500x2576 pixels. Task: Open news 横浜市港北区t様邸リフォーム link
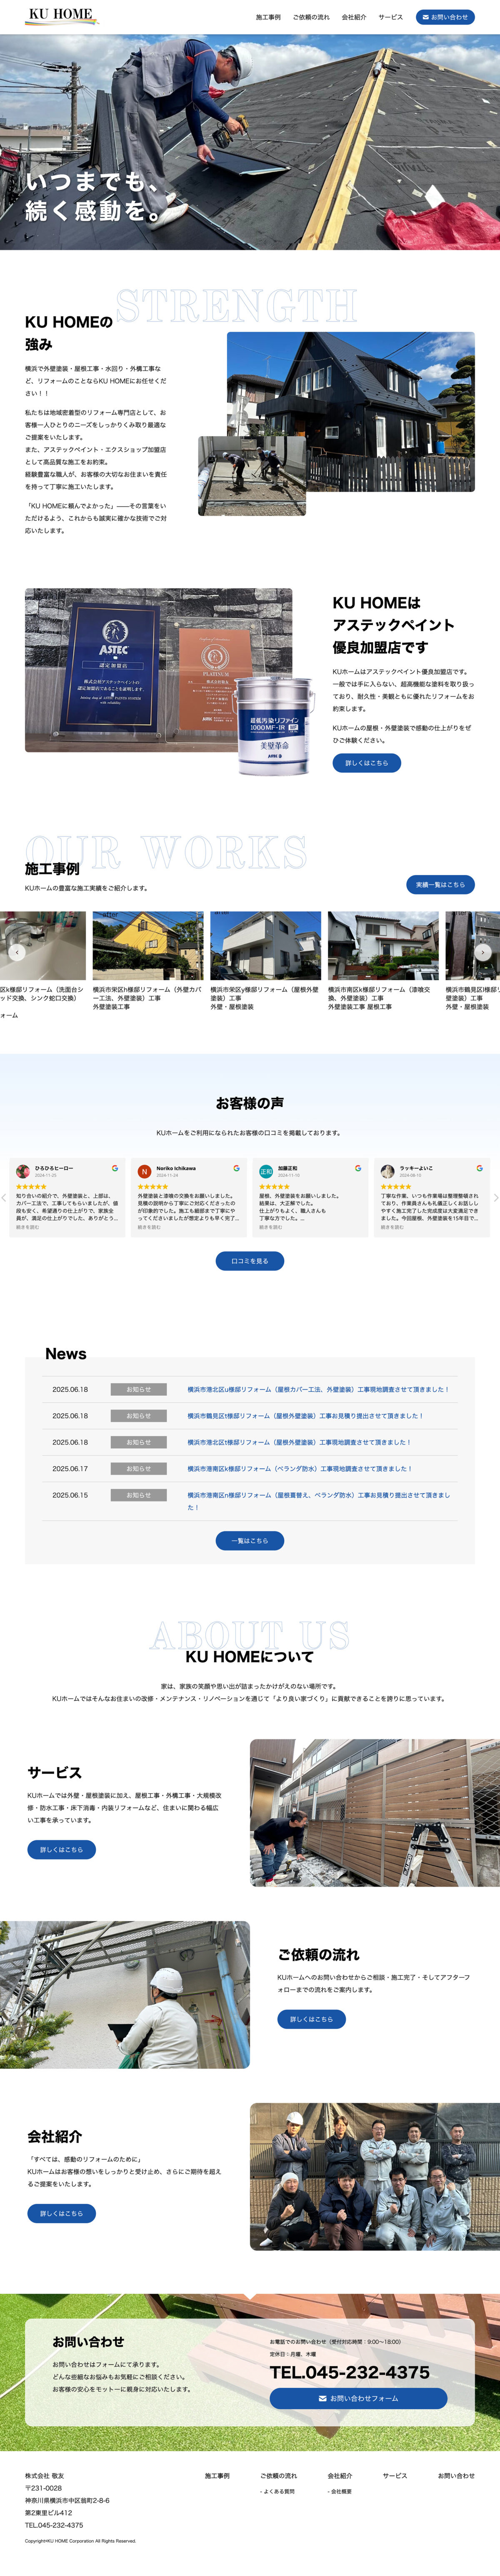tap(299, 1442)
